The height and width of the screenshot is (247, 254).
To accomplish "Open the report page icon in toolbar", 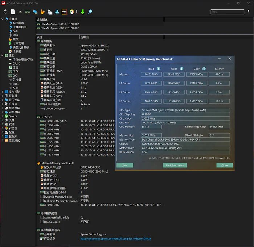I will pos(13,12).
